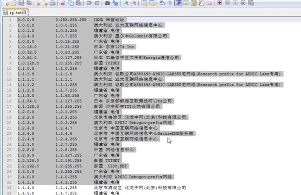
Task: Click the text "IANA 保留地址"
Action: [109, 20]
